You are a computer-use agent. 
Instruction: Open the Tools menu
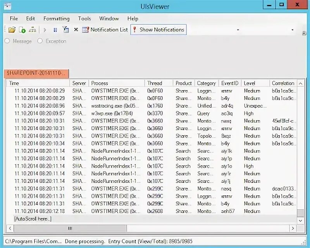(84, 19)
